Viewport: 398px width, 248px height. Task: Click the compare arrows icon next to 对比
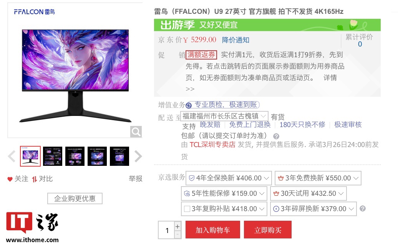[35, 179]
